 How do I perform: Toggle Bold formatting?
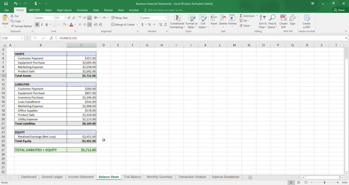37,24
